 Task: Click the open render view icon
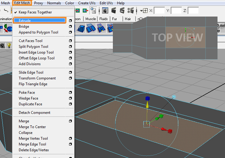(105, 11)
